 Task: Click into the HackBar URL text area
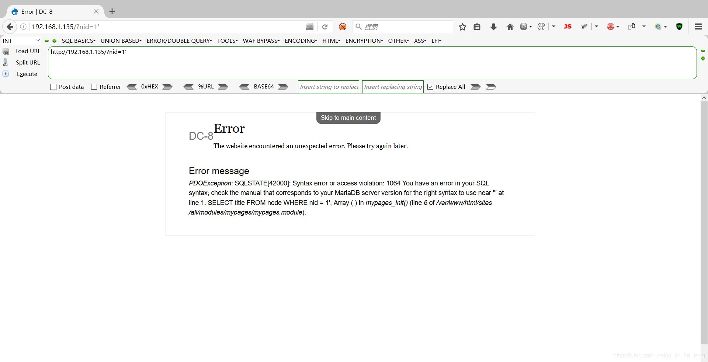tap(372, 63)
